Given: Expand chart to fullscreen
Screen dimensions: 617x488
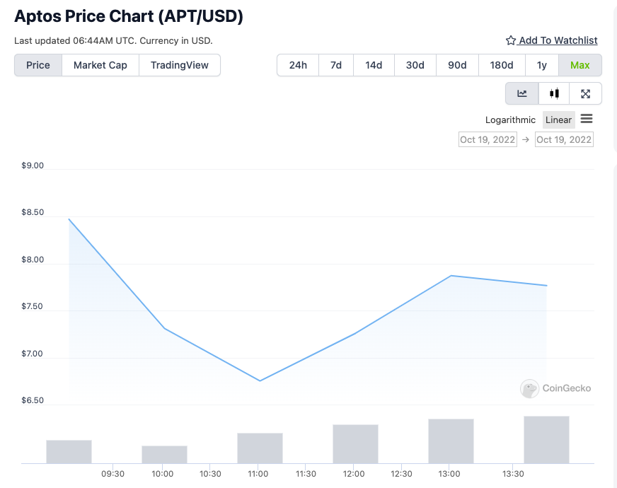Looking at the screenshot, I should point(585,93).
